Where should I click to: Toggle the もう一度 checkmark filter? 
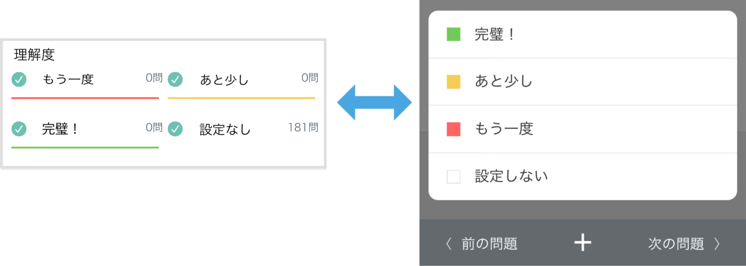tap(19, 80)
